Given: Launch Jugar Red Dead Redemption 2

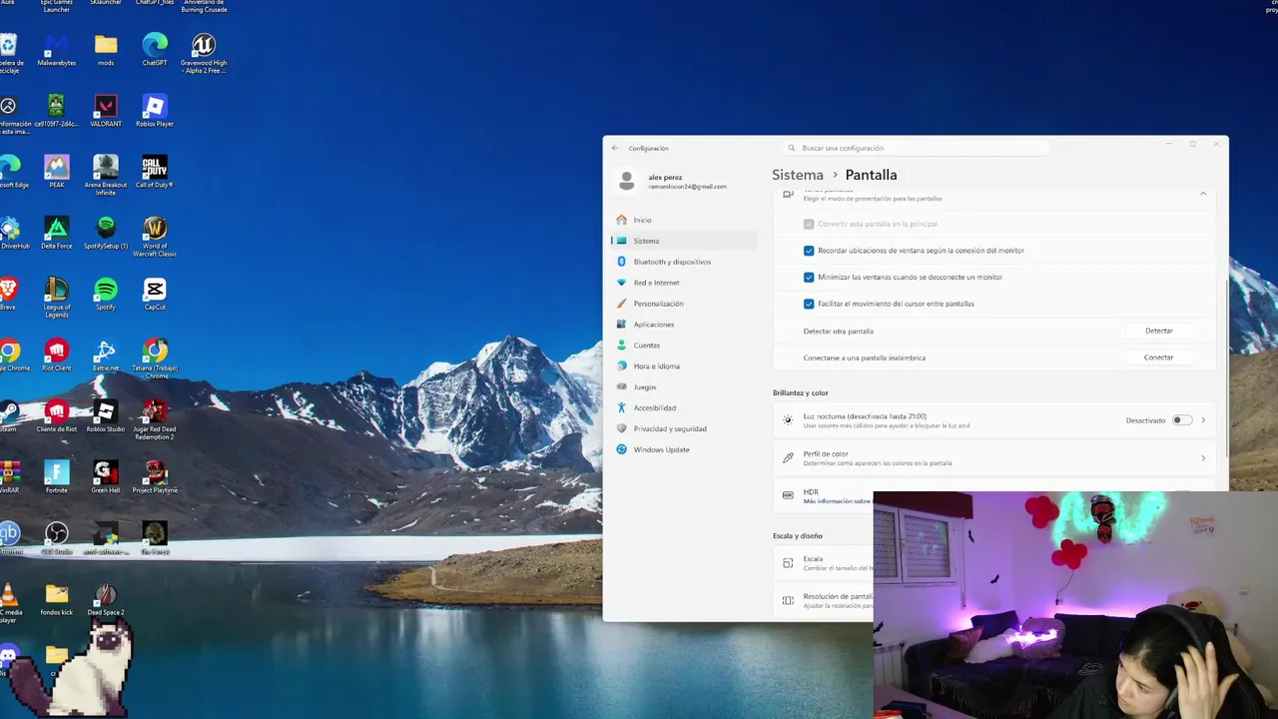Looking at the screenshot, I should [x=155, y=419].
